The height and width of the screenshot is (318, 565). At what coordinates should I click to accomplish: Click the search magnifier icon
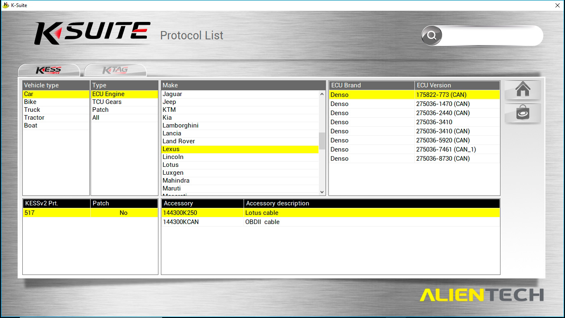tap(432, 36)
